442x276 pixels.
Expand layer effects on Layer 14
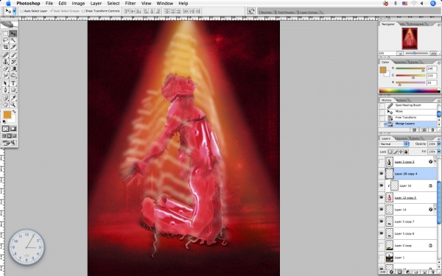pyautogui.click(x=435, y=210)
